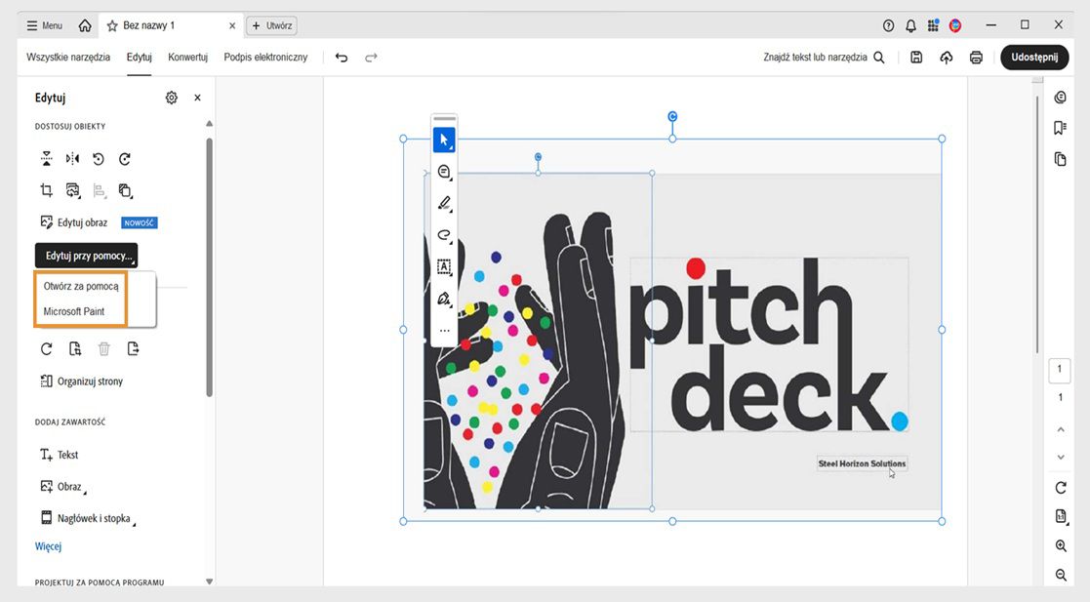The width and height of the screenshot is (1090, 602).
Task: Select the text box tool in quick toolbar
Action: (444, 267)
